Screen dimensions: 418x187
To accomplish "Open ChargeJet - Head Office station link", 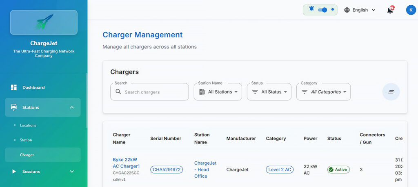I will [x=205, y=170].
